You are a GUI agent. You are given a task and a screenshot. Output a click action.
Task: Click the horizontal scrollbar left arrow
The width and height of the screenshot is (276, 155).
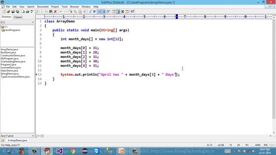pos(38,136)
